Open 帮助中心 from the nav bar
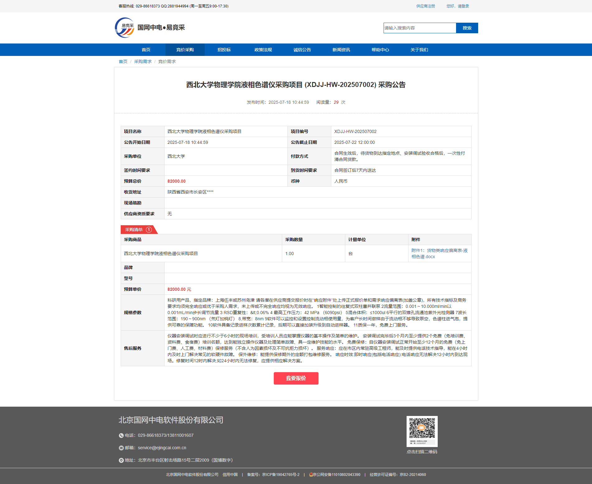 (x=380, y=50)
